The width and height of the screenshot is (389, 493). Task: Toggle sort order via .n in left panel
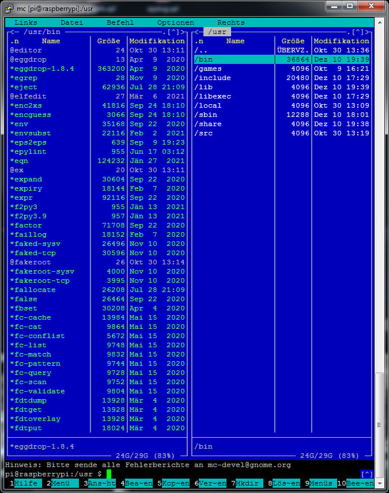(x=14, y=41)
